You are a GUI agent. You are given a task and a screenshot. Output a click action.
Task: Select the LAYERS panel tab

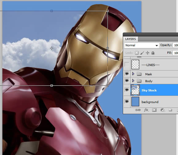tap(131, 39)
